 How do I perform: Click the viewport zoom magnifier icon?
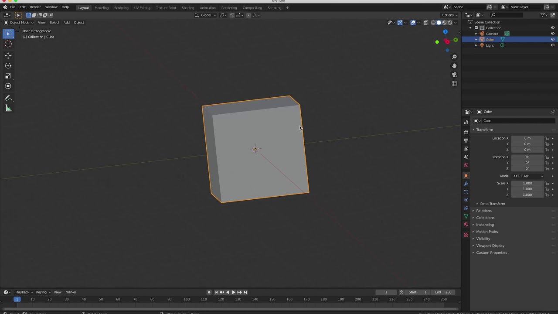tap(454, 57)
